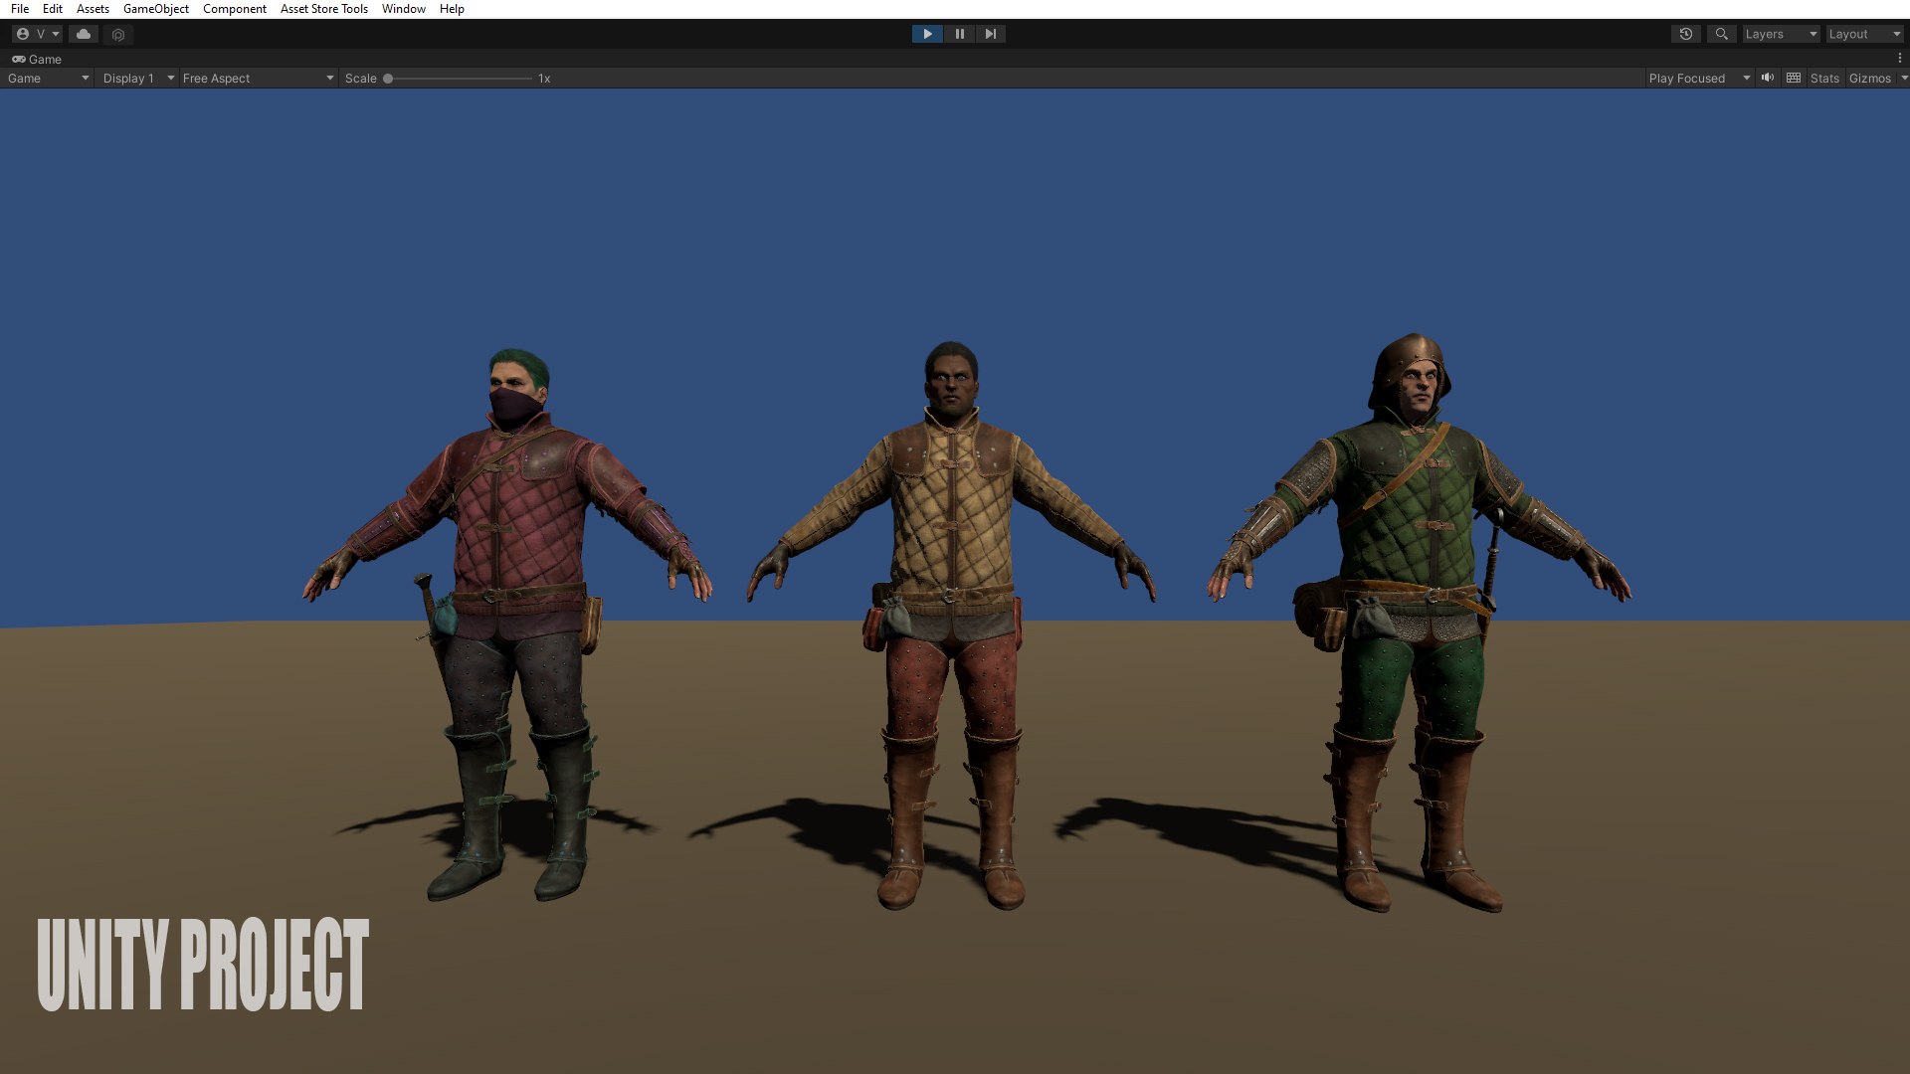Open the Window menu
Screen dimensions: 1910x1074
pyautogui.click(x=404, y=9)
